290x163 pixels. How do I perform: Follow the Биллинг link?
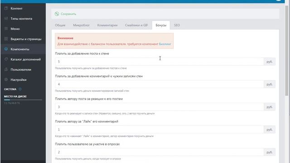165,44
